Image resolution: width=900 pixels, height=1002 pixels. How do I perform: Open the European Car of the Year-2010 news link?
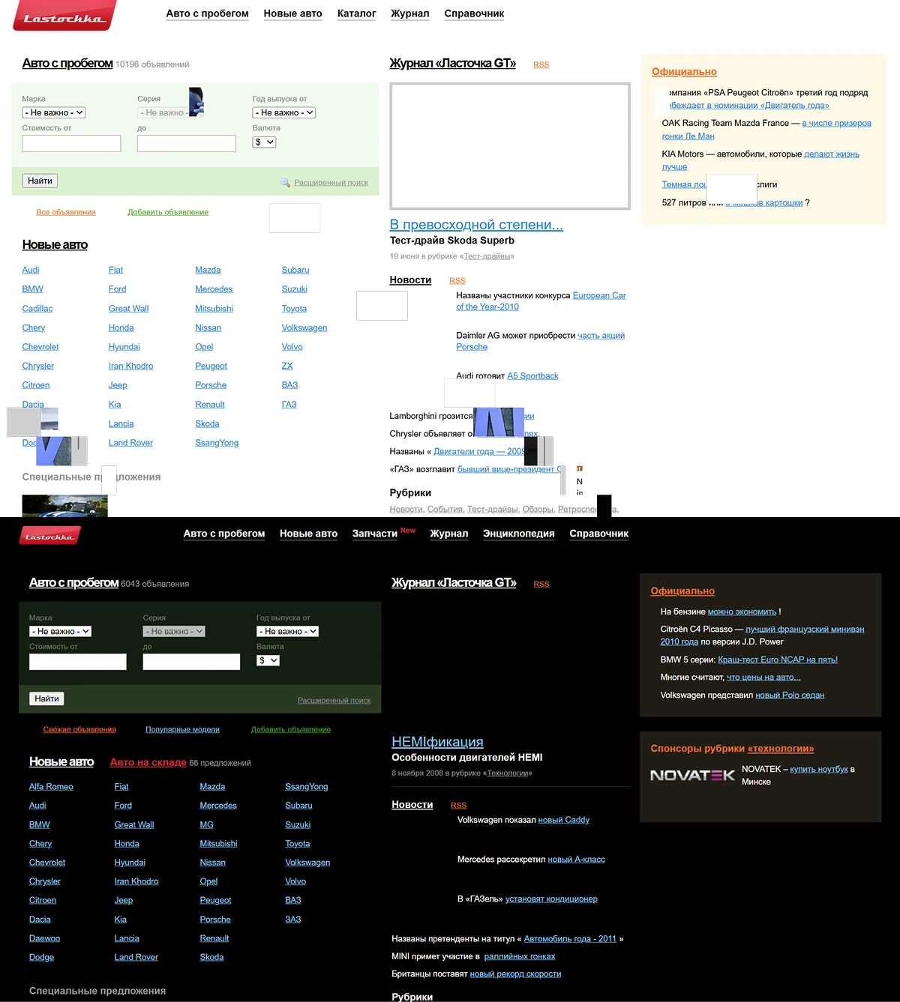click(x=541, y=301)
